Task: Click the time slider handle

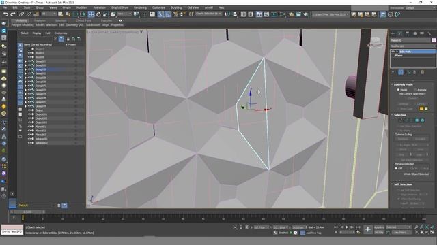Action: point(27,212)
